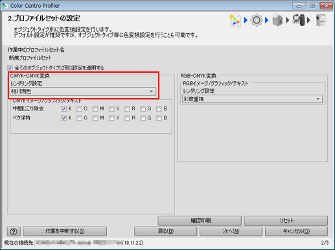Click the 現在の接続先 status label
This screenshot has height=250, width=335.
tap(19, 243)
